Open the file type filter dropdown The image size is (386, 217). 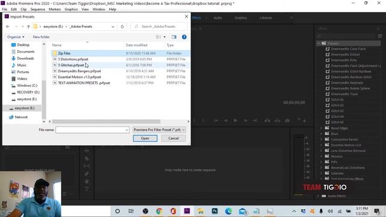point(159,130)
